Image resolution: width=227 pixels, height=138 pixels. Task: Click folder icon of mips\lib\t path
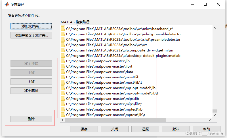coord(63,104)
